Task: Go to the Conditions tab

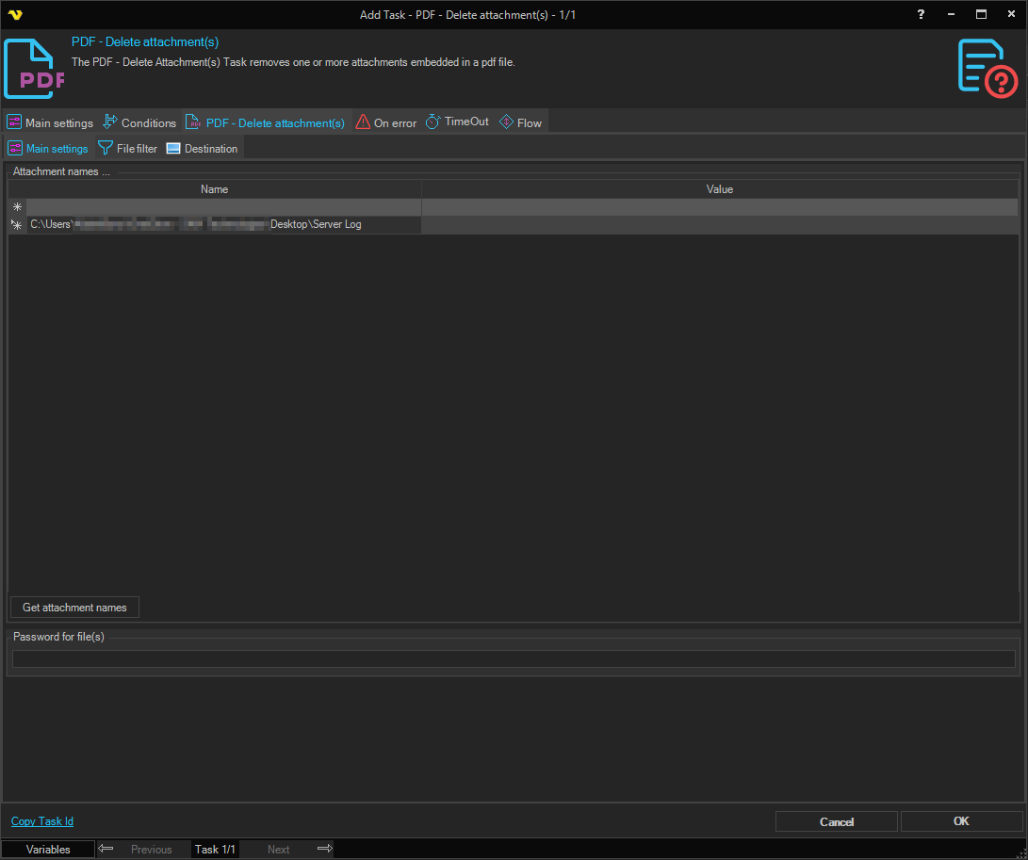Action: [139, 122]
